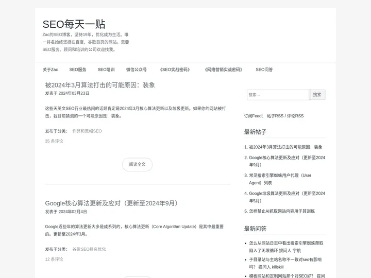Open sidebar post 怎样禁止AI抓取网站内容用于其训练
The height and width of the screenshot is (278, 371).
pyautogui.click(x=282, y=211)
